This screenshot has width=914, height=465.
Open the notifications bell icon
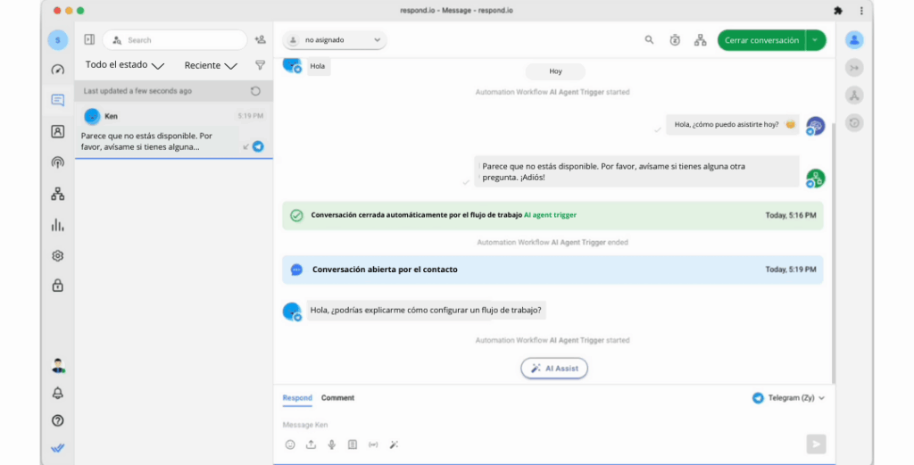(x=58, y=394)
